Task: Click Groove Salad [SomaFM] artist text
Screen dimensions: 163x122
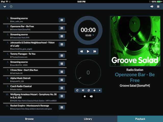Action: 135,86
